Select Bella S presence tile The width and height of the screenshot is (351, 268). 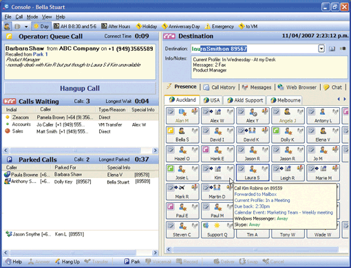point(182,135)
